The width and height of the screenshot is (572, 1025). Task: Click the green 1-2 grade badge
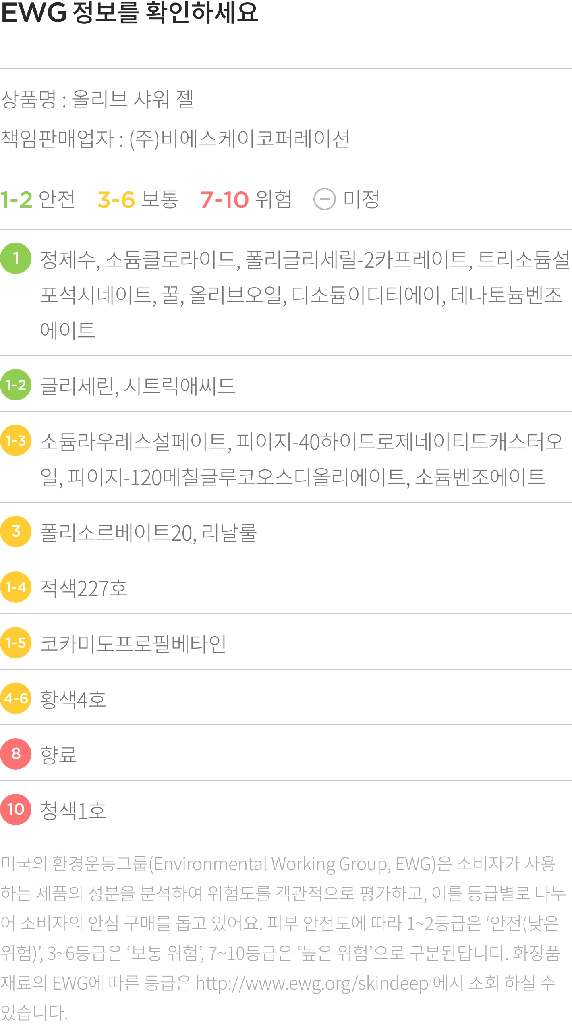[x=16, y=385]
